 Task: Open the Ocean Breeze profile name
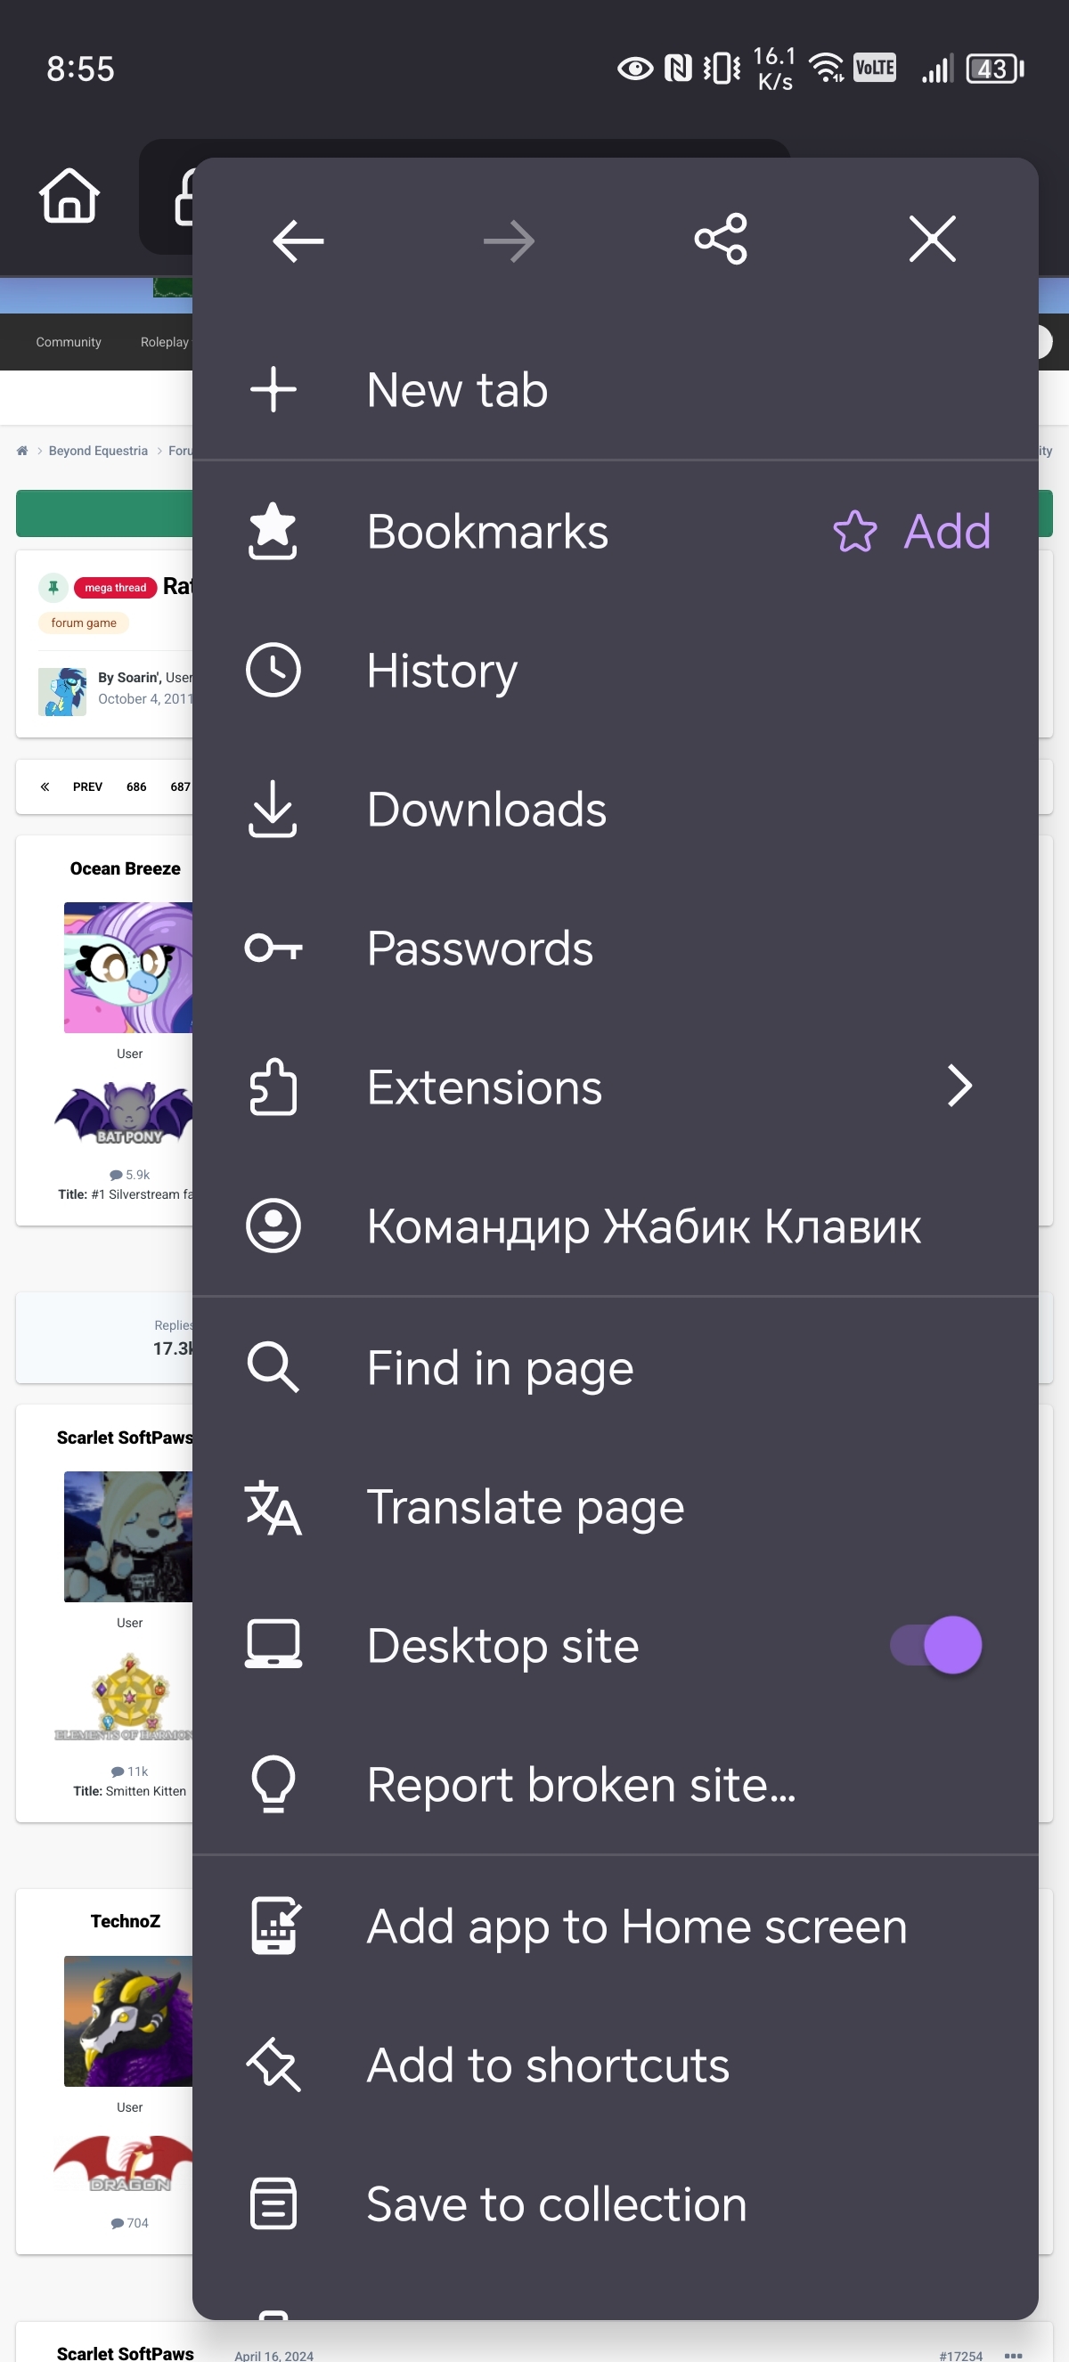(x=126, y=868)
